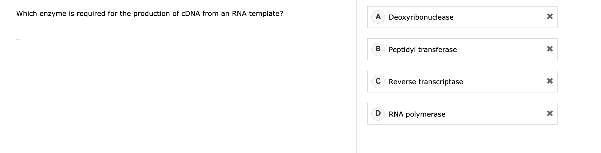Image resolution: width=601 pixels, height=153 pixels.
Task: Cross out the Peptidyl transferase answer
Action: click(550, 49)
